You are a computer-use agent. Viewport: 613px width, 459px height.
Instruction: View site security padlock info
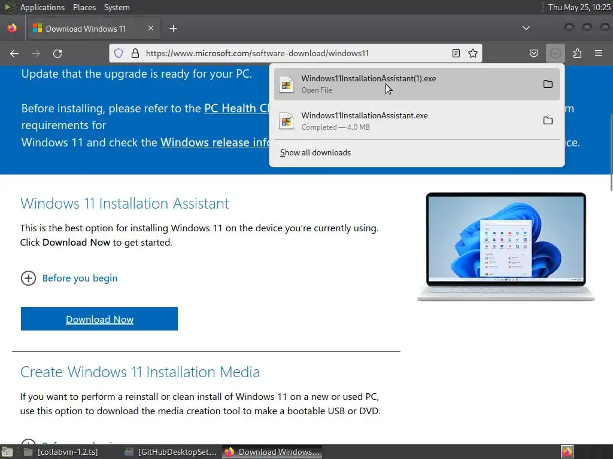[135, 53]
